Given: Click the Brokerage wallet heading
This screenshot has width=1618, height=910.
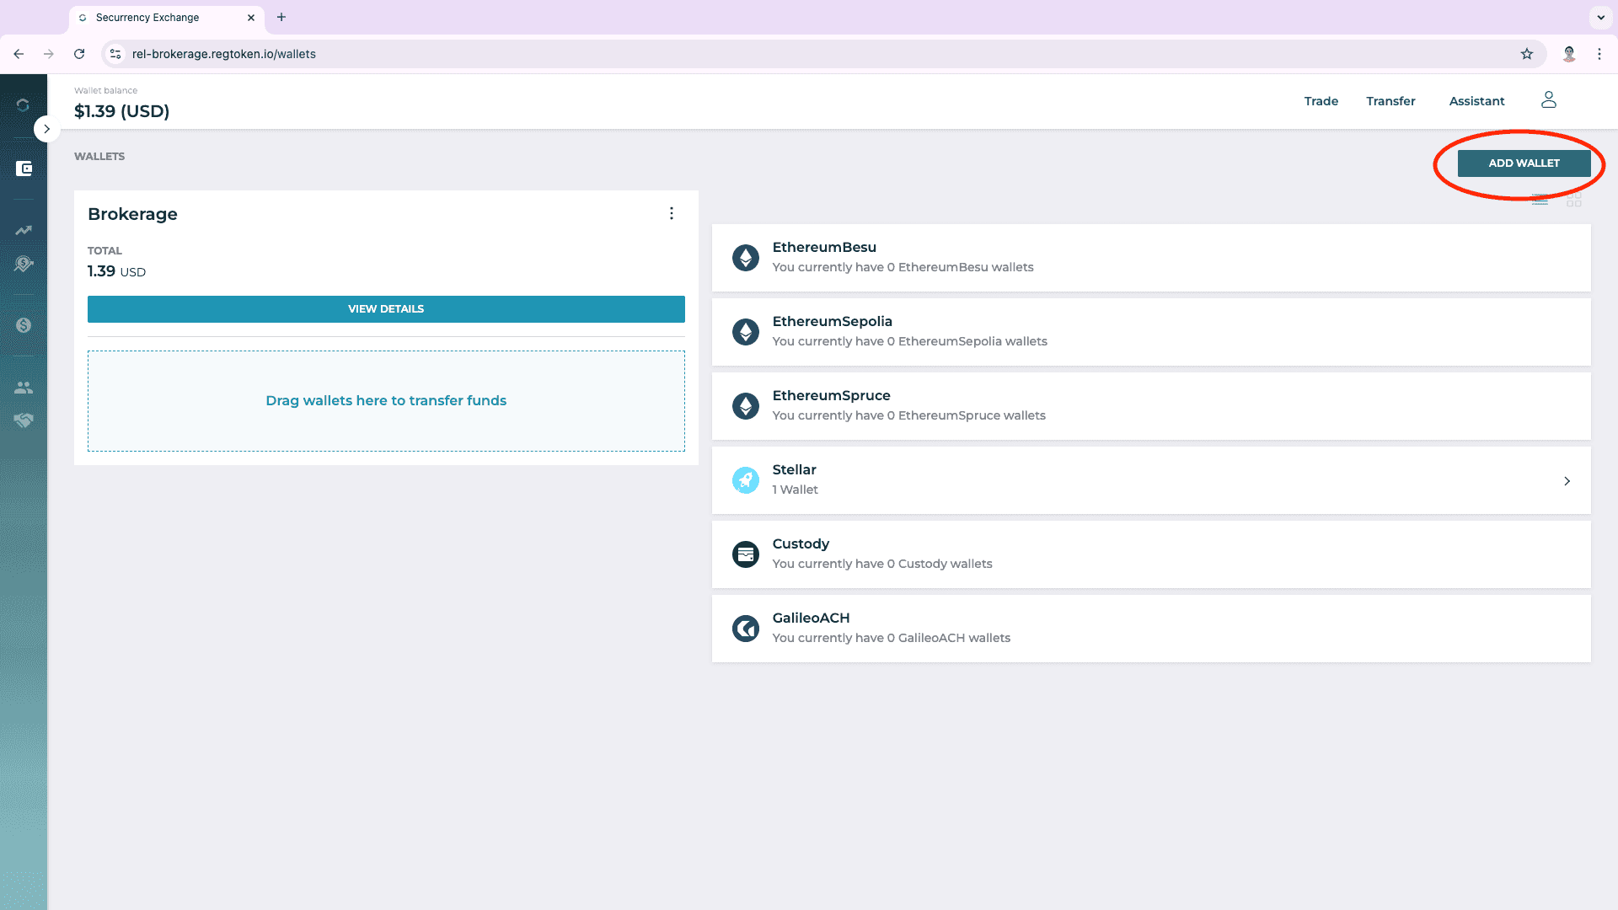Looking at the screenshot, I should (132, 214).
